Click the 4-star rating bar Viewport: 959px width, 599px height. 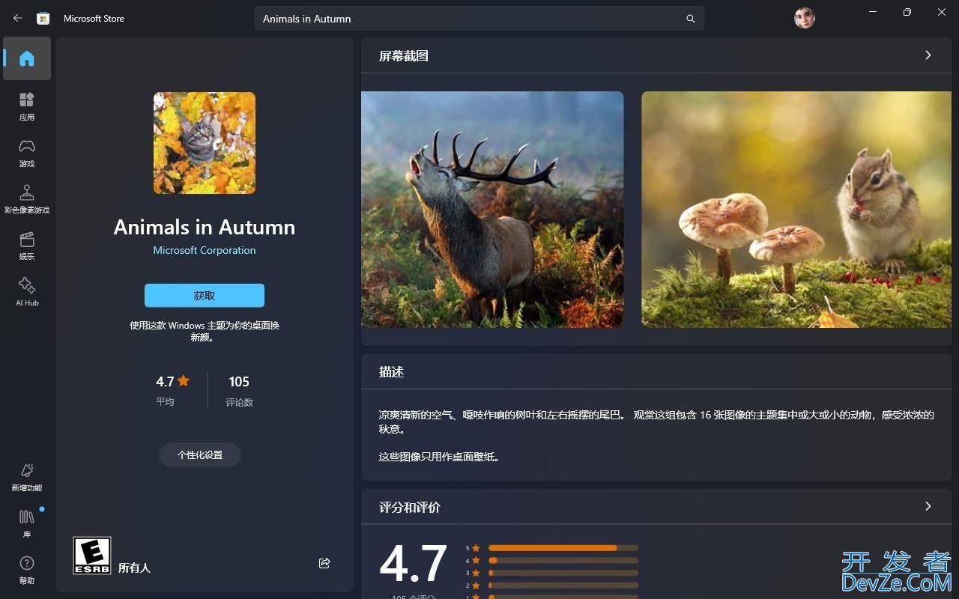click(563, 560)
